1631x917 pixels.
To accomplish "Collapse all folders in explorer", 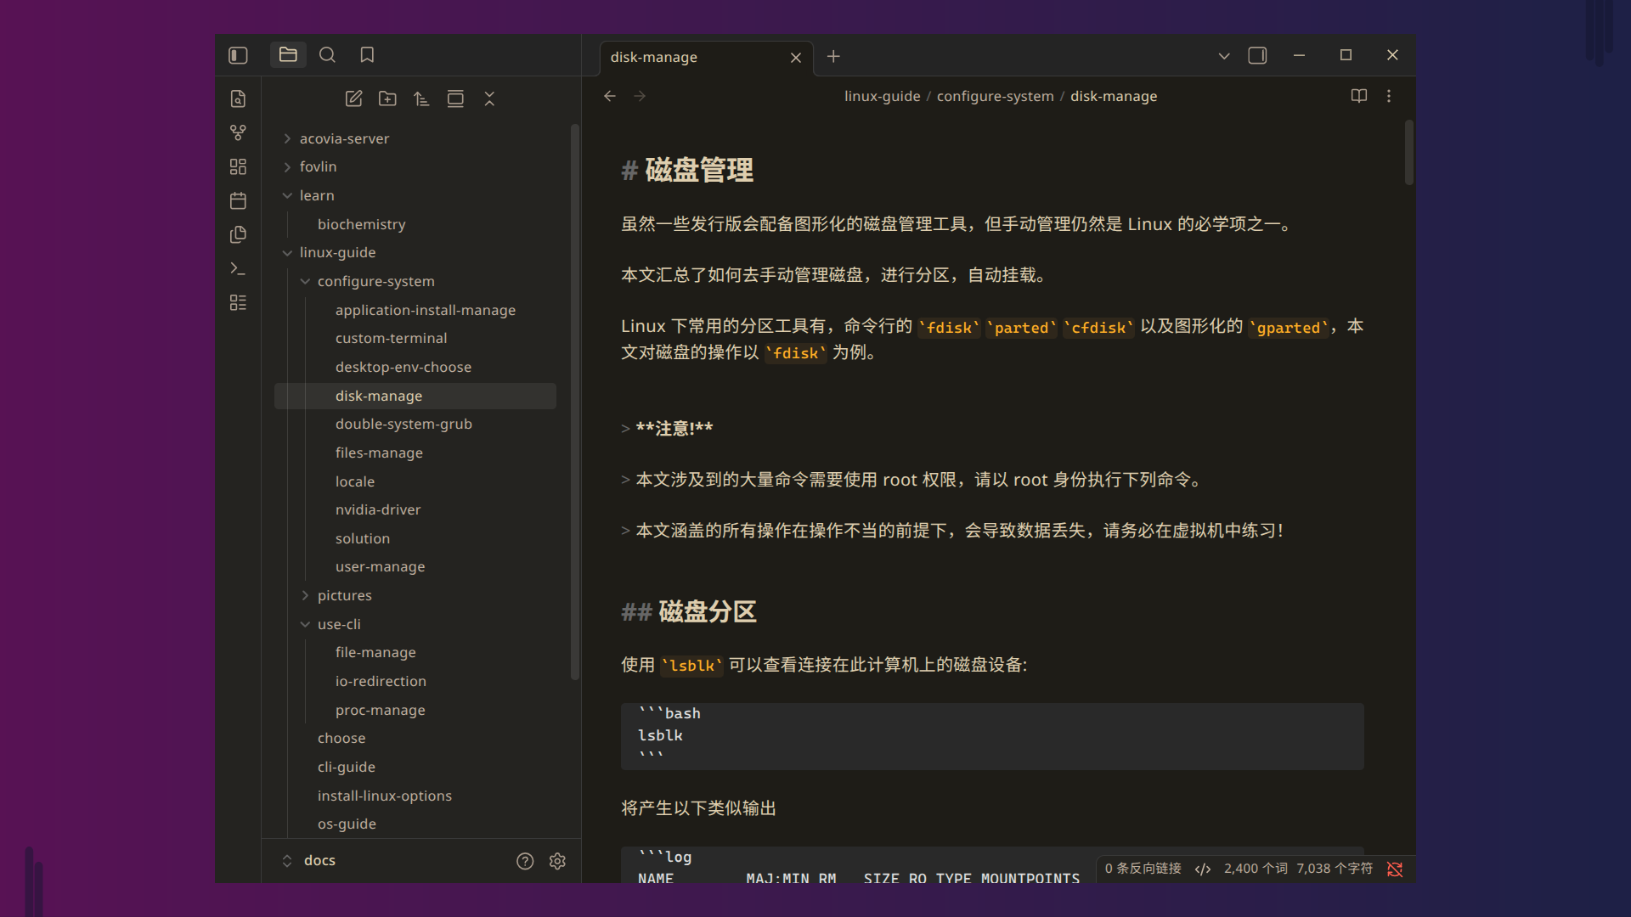I will click(x=489, y=99).
